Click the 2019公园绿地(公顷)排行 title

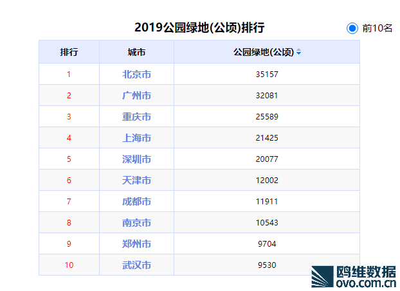[199, 27]
